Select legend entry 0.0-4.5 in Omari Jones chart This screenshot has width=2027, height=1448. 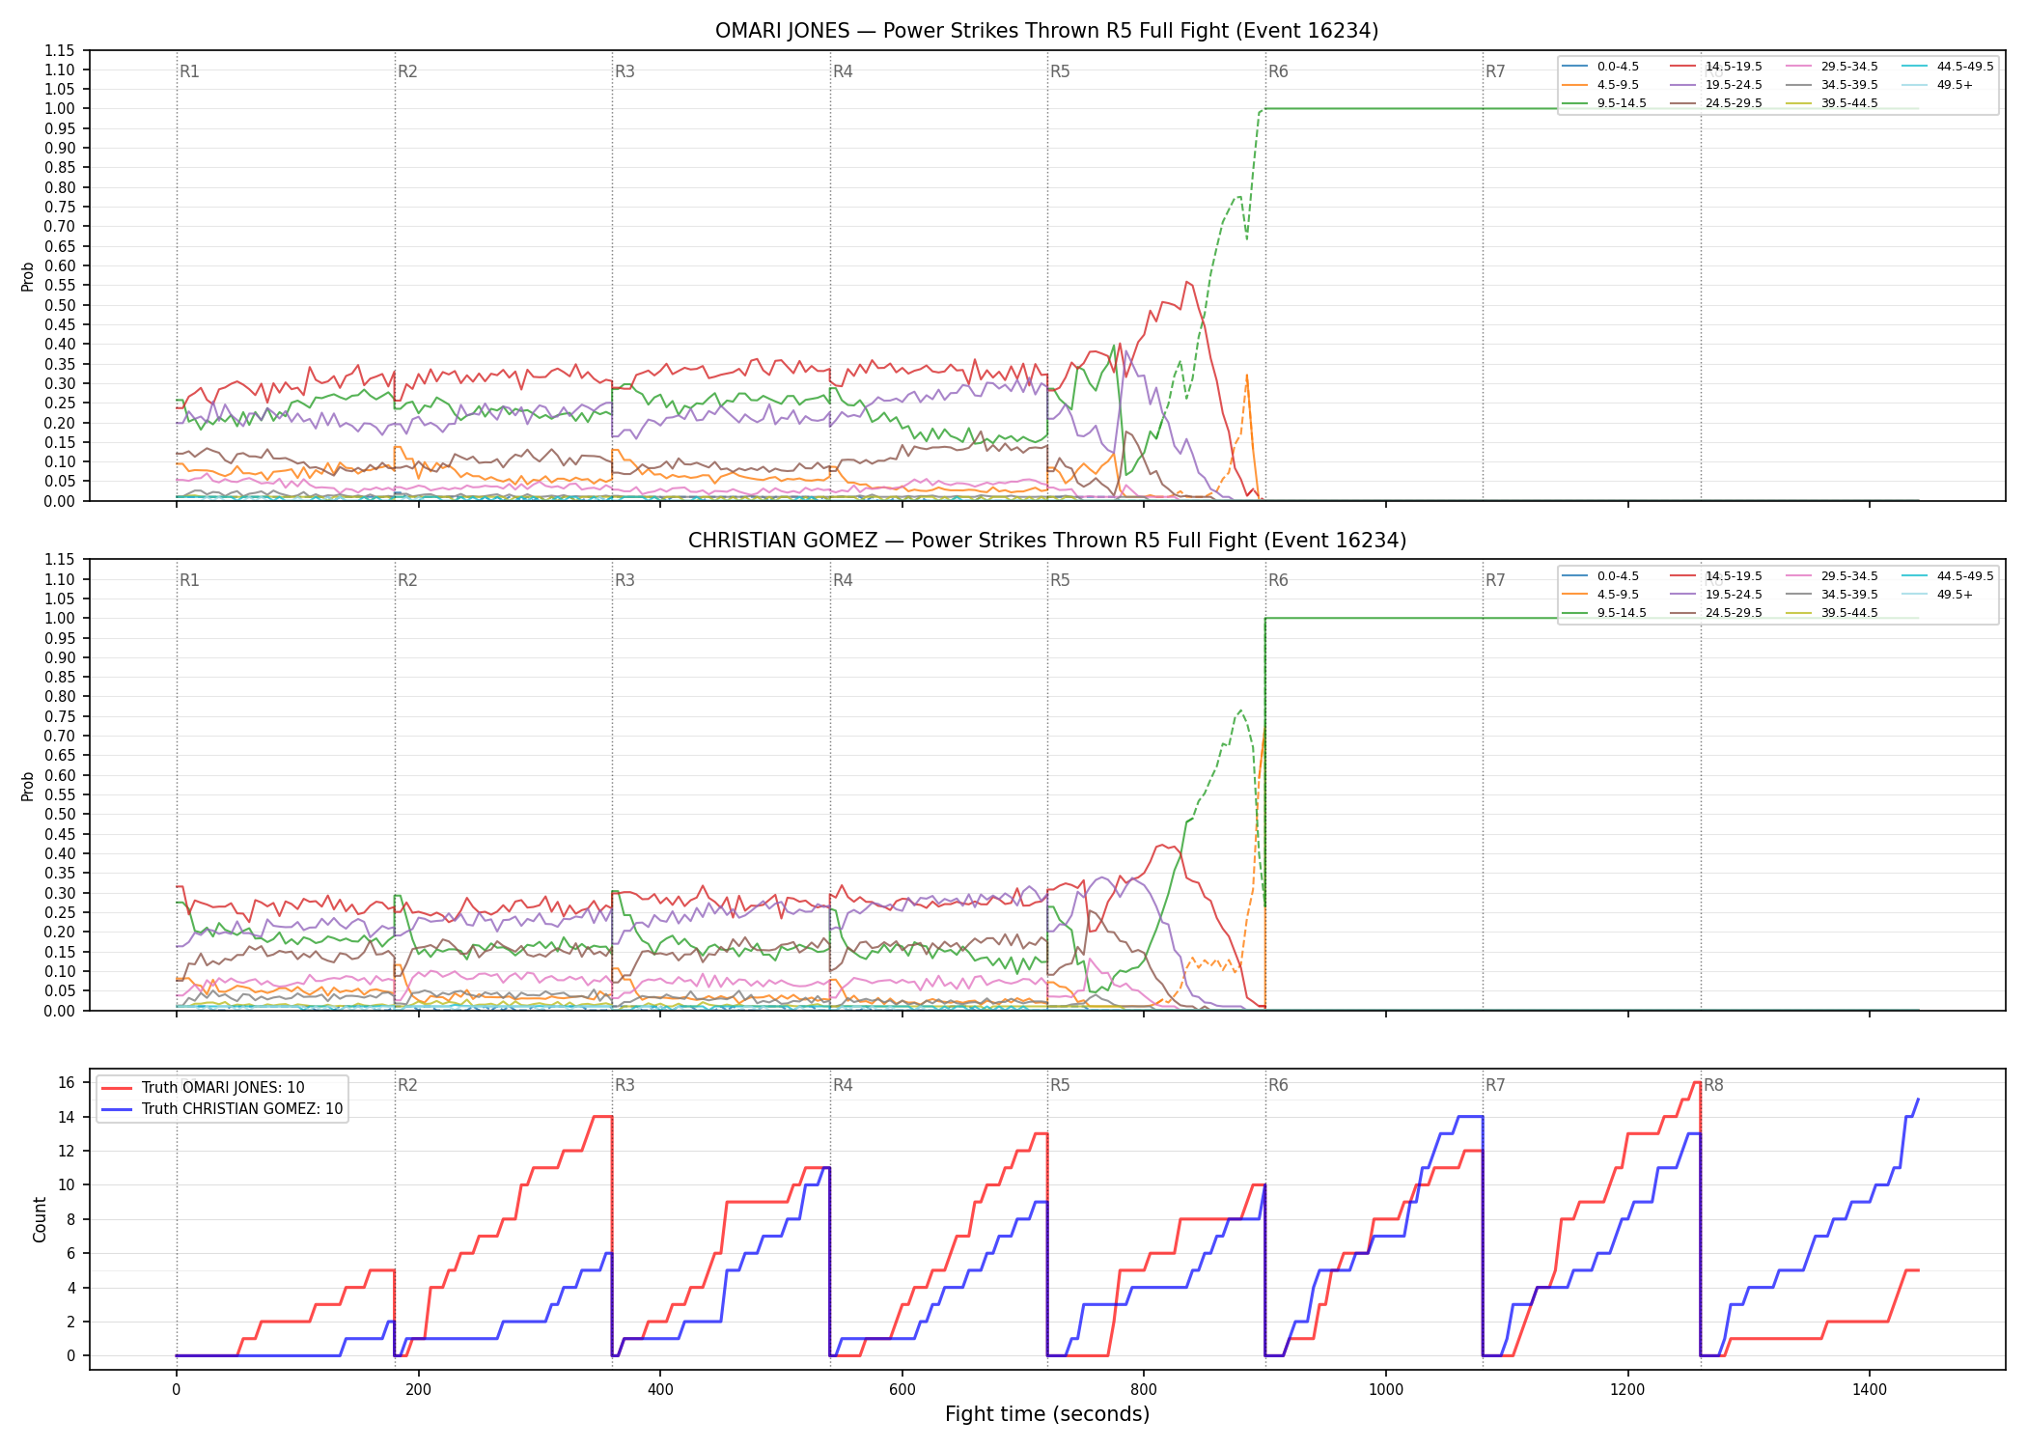coord(1600,67)
